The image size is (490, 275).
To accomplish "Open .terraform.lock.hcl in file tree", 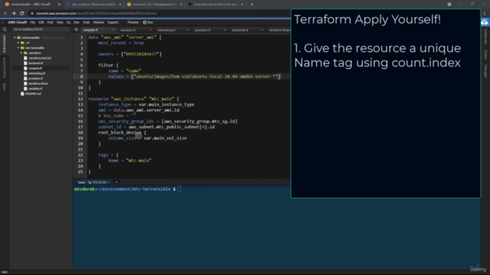I will pyautogui.click(x=40, y=58).
